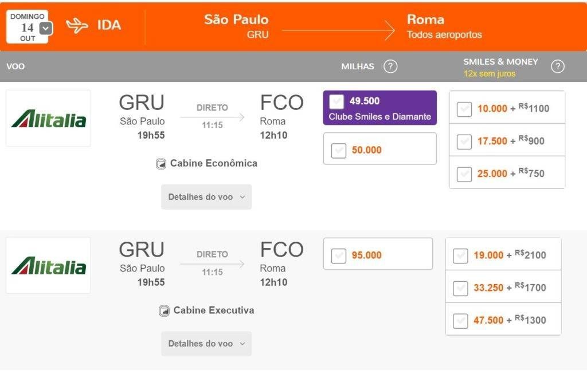Expand Detalhes do voo for Cabine Econômica
Image resolution: width=587 pixels, height=374 pixels.
coord(206,196)
